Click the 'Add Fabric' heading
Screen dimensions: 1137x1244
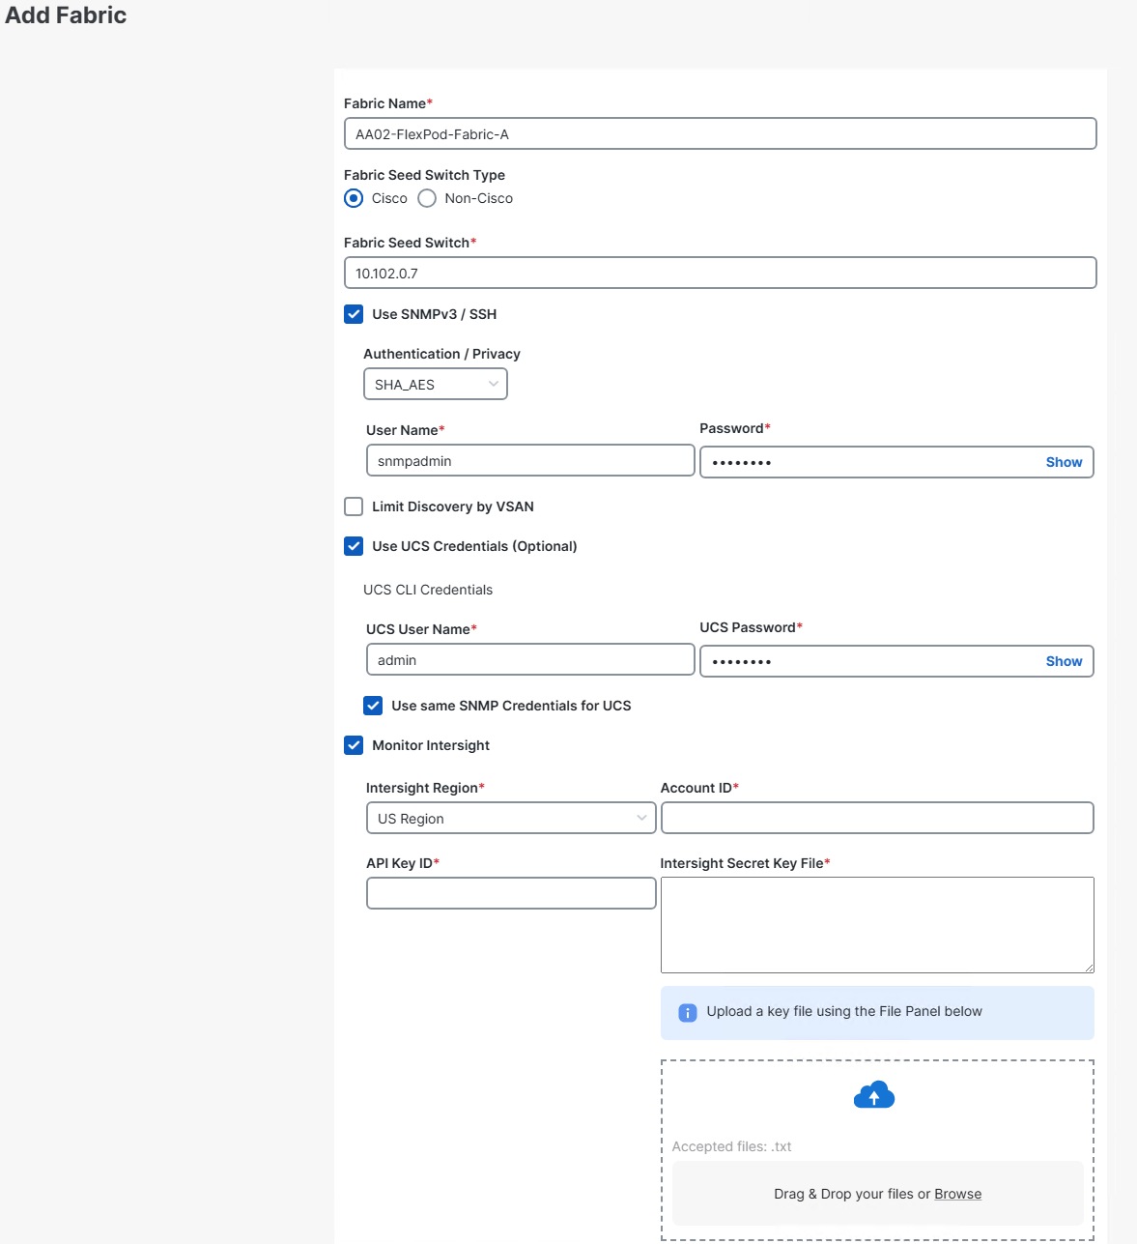[66, 15]
